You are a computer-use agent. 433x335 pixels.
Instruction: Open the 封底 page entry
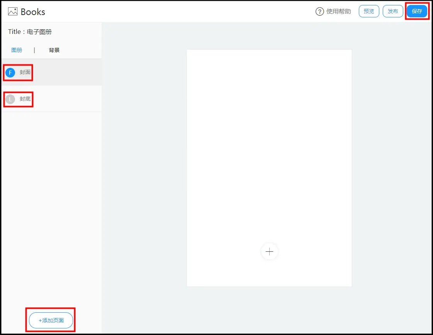pyautogui.click(x=25, y=99)
